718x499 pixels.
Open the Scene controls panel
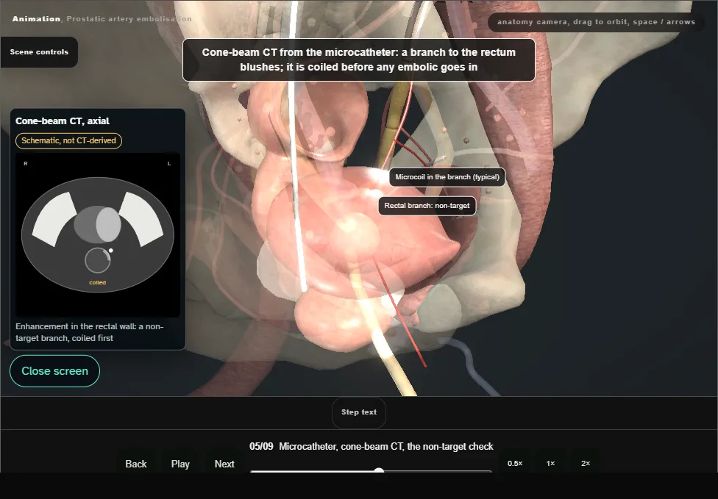(39, 52)
